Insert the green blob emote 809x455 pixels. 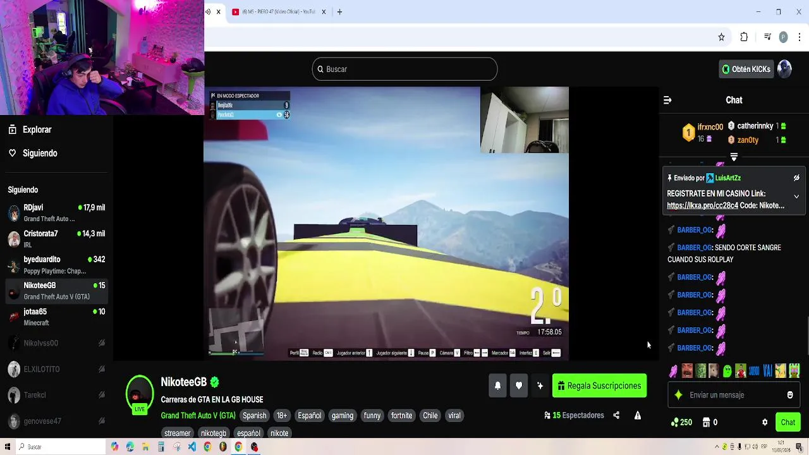pos(727,371)
